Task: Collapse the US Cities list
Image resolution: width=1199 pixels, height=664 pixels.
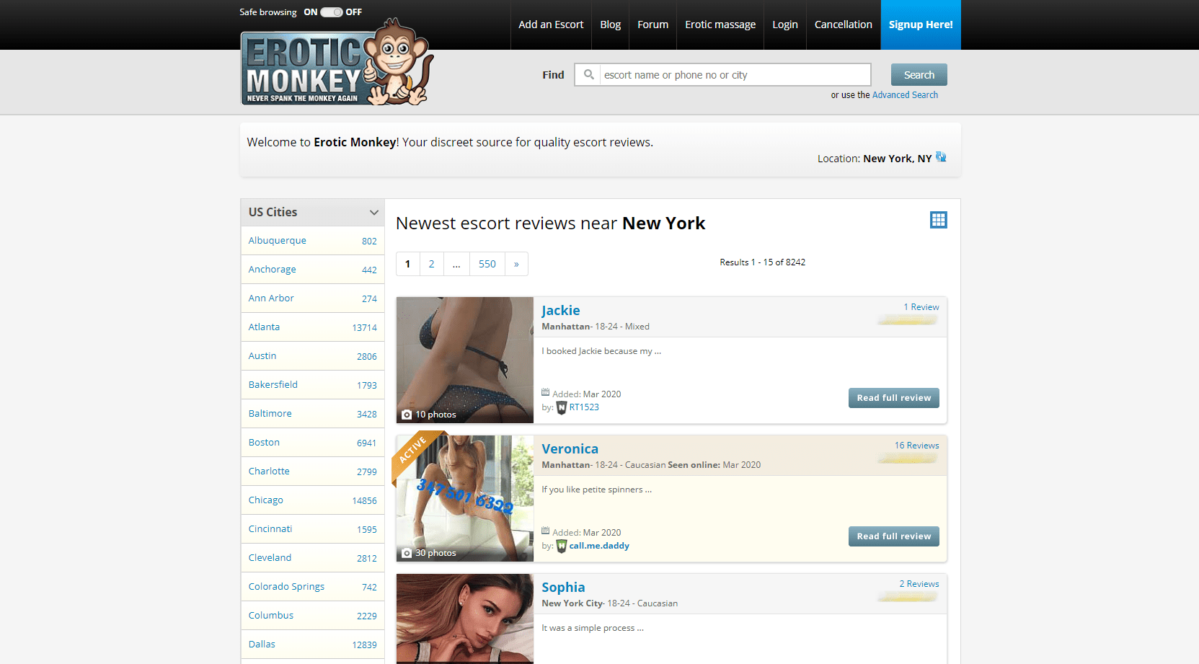Action: pyautogui.click(x=373, y=213)
